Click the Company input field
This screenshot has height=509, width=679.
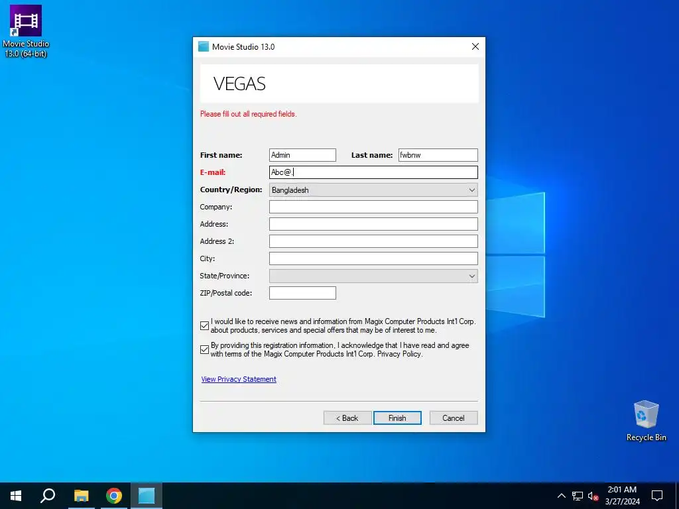click(x=373, y=207)
